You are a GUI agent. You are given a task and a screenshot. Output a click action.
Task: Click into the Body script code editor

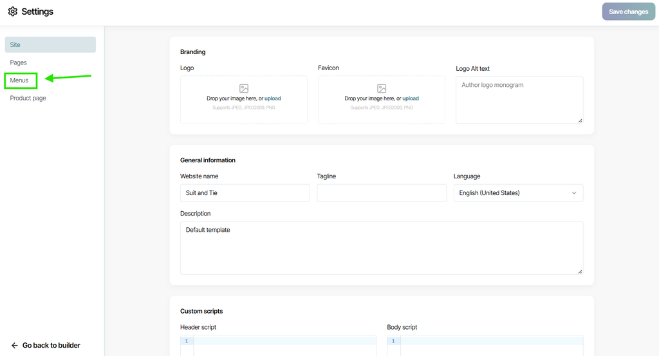pos(492,346)
